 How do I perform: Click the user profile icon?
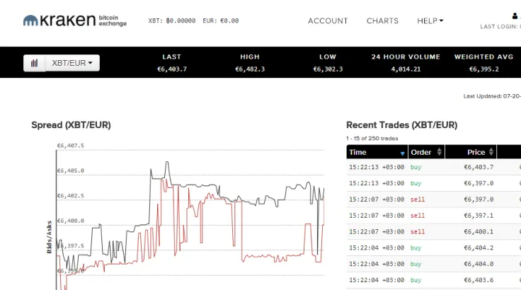pos(515,16)
